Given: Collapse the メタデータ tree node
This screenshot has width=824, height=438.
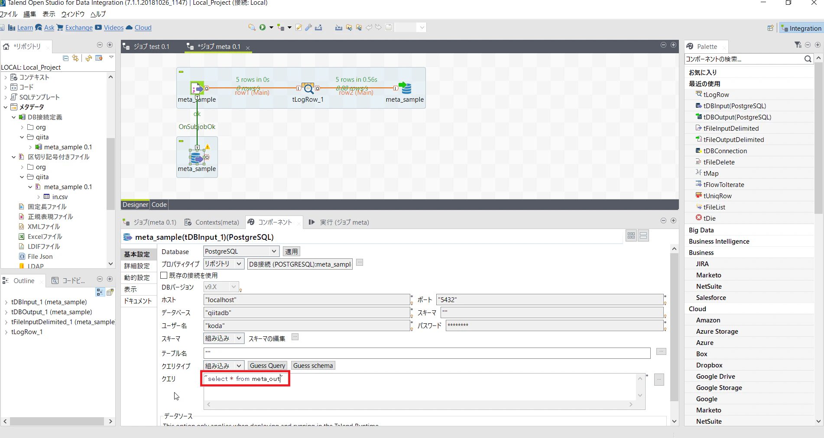Looking at the screenshot, I should tap(6, 107).
